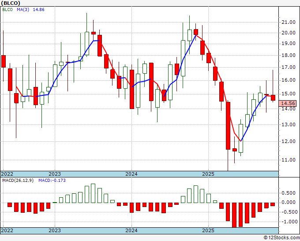Click the last red MACD histogram bar

click(273, 204)
